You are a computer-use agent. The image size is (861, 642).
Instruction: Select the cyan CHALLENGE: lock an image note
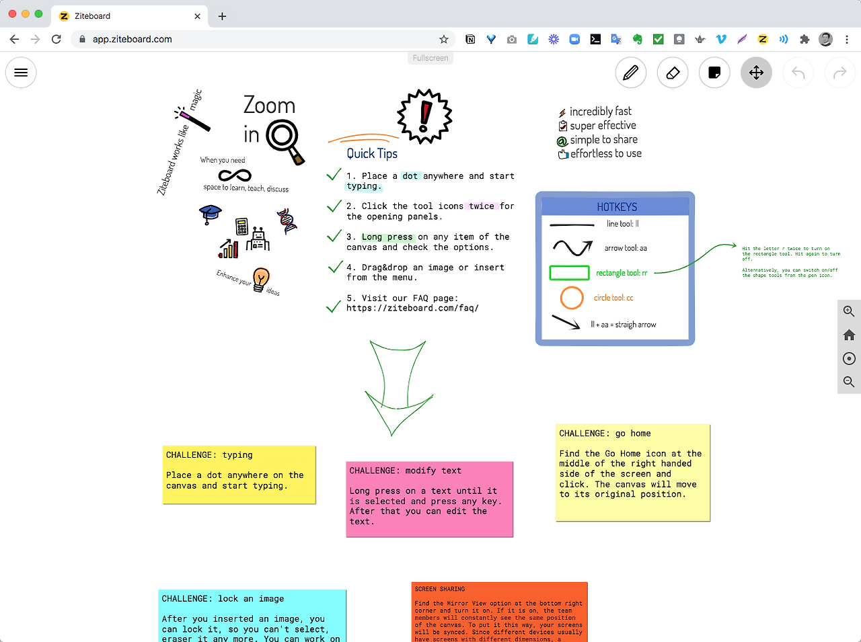pos(252,616)
